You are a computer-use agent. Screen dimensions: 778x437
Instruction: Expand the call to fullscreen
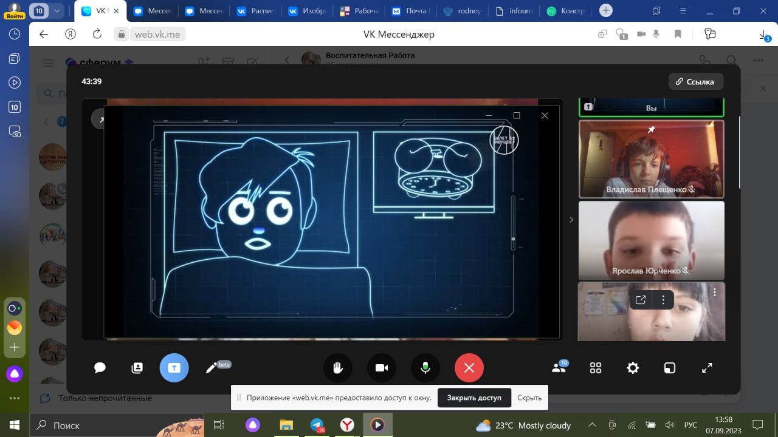point(707,368)
